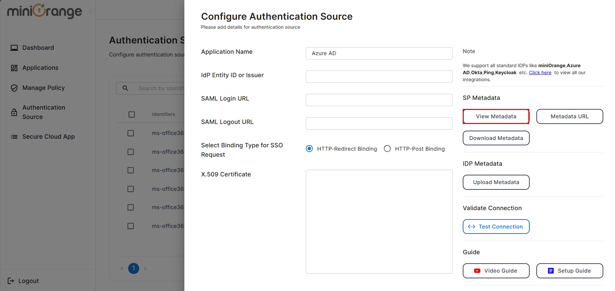Click the YouTube icon in Video Guide
The image size is (615, 291).
(x=477, y=271)
